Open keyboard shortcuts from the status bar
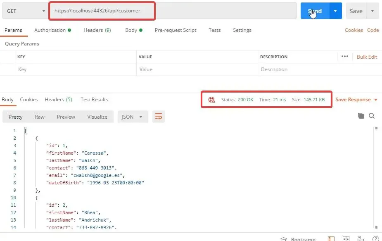 coord(361,239)
